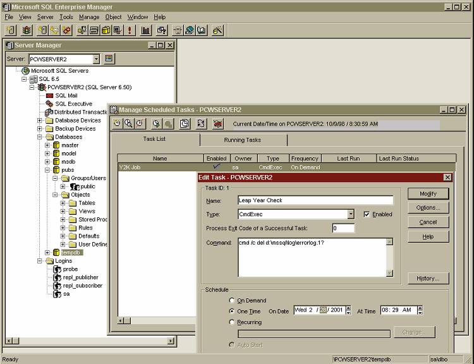Expand the Database Devices folder
The height and width of the screenshot is (364, 474).
point(40,120)
